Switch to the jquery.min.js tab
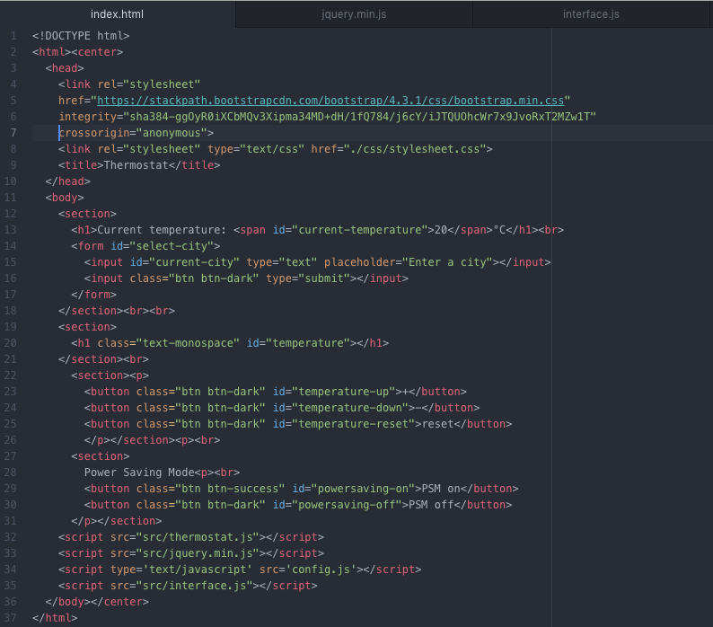This screenshot has height=627, width=713. 353,14
